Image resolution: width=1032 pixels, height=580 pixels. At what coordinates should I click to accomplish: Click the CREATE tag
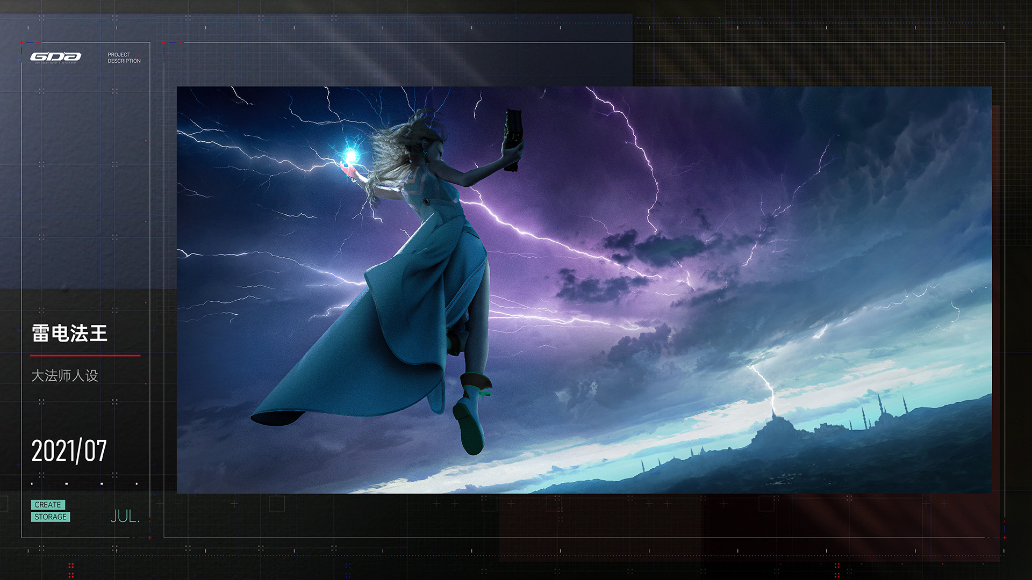(48, 505)
